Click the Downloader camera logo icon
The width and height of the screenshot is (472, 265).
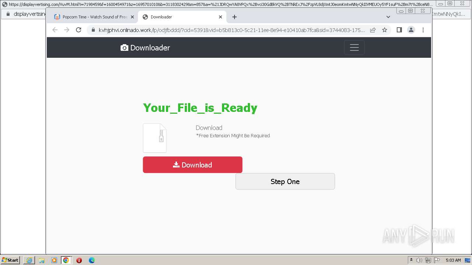pyautogui.click(x=124, y=47)
